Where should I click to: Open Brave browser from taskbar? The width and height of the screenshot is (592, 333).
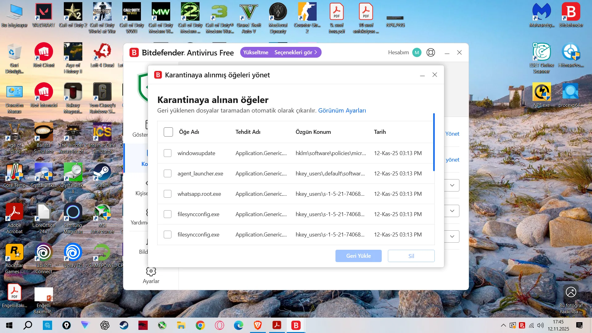coord(258,325)
